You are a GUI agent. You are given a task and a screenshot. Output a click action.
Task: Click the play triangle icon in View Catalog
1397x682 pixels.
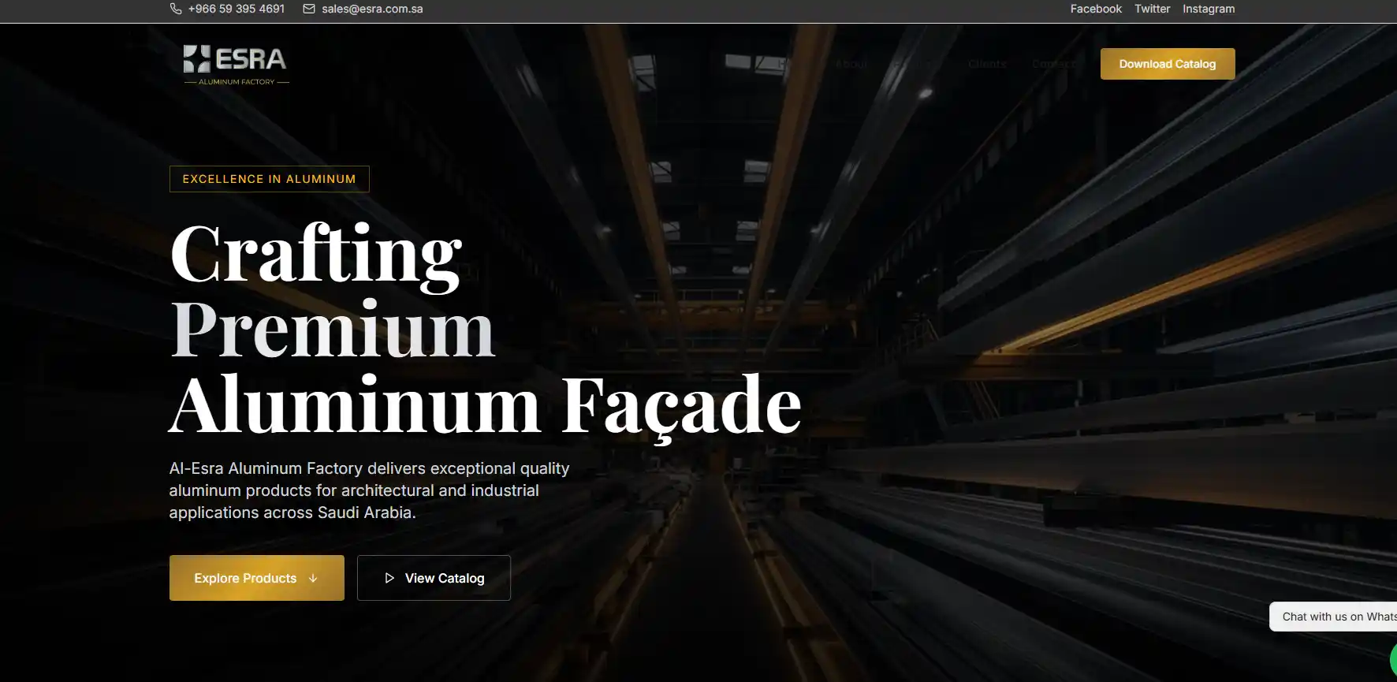click(389, 578)
